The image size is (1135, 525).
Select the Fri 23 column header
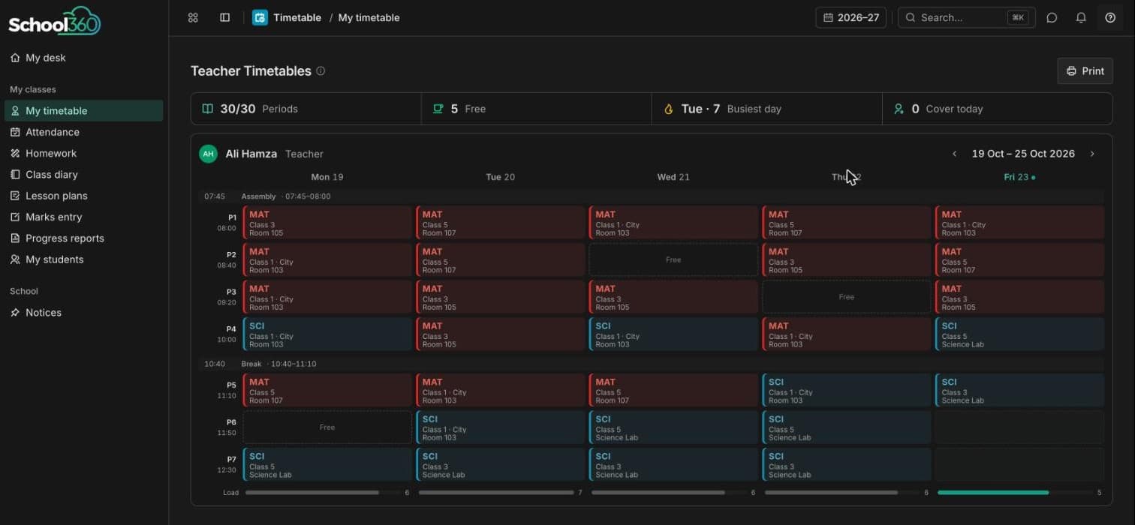(x=1019, y=177)
